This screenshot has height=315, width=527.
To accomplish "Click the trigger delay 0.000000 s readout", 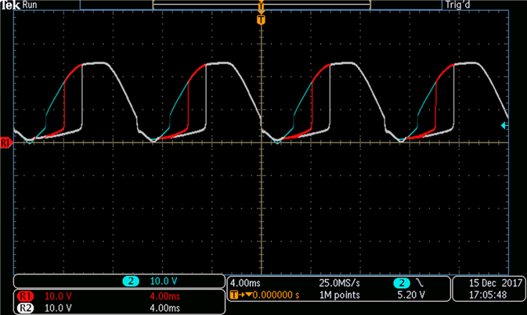I will point(276,295).
